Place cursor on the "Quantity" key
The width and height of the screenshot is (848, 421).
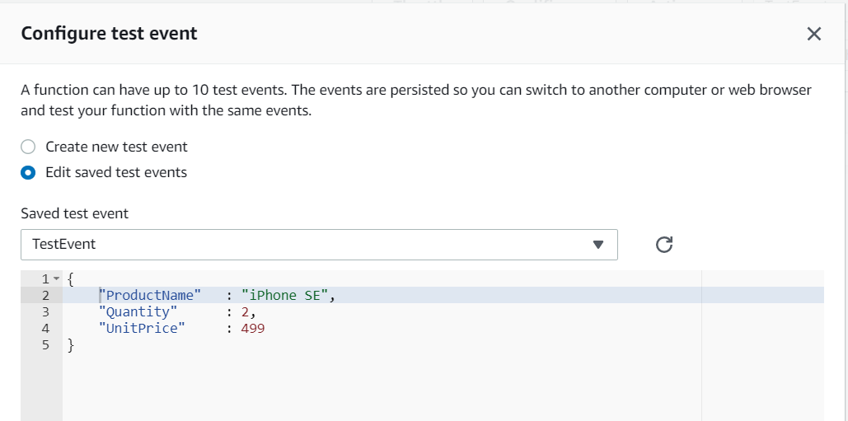(138, 312)
